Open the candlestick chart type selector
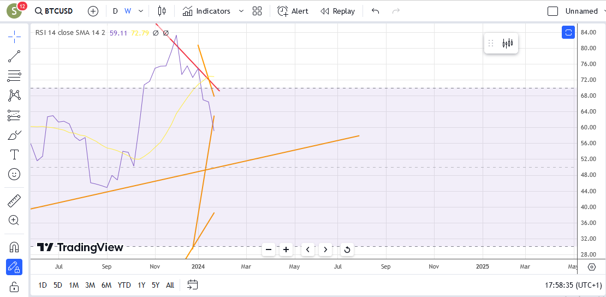This screenshot has width=606, height=297. (x=162, y=11)
